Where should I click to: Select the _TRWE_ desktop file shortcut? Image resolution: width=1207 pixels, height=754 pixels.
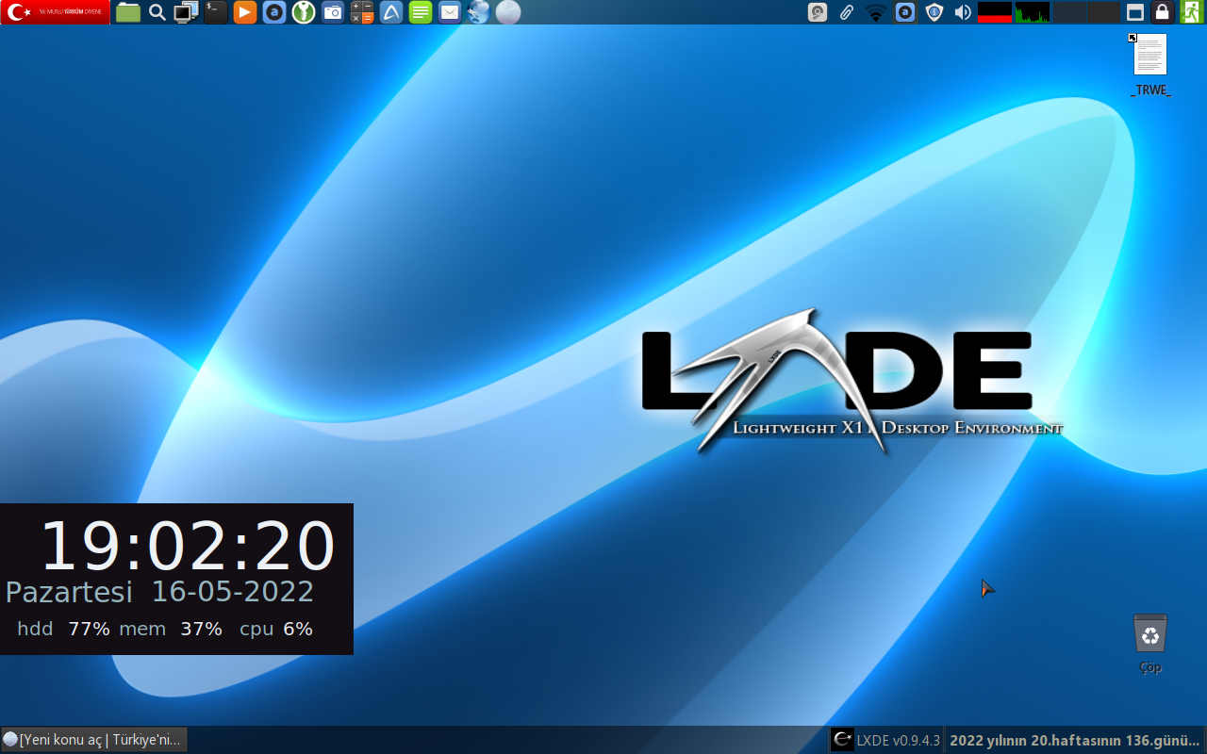click(1150, 64)
